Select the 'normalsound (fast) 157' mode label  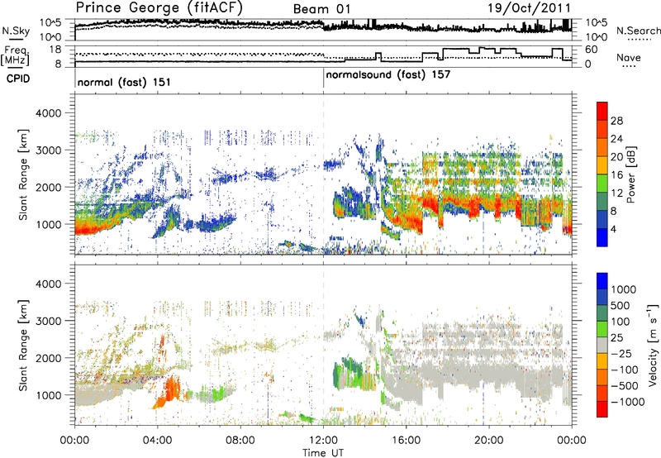pos(388,75)
